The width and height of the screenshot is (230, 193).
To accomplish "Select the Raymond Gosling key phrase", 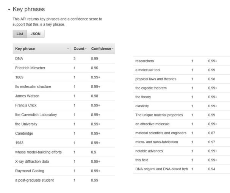I will pyautogui.click(x=30, y=171).
